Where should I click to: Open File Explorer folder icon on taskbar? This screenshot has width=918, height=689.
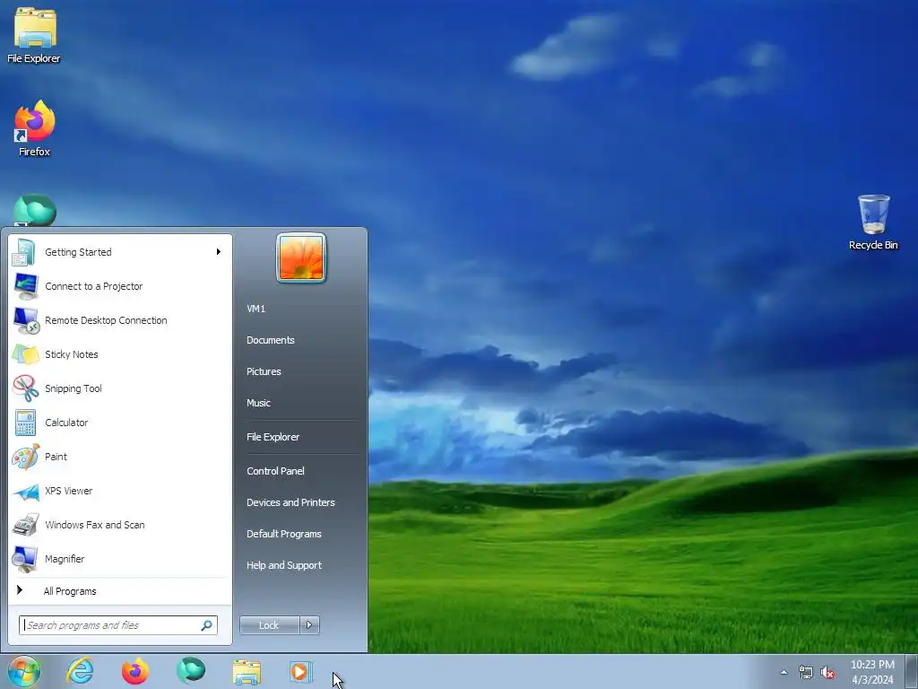(247, 672)
